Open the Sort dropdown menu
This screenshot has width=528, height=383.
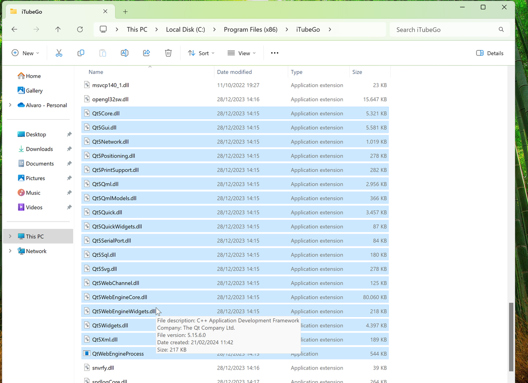click(x=201, y=53)
